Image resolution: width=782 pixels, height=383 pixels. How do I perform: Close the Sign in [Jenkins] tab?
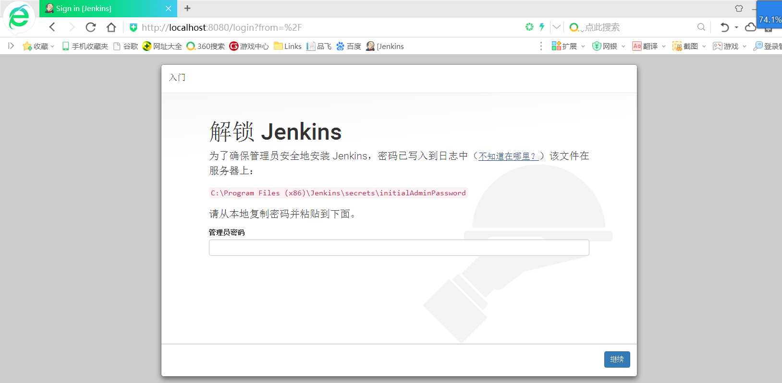(168, 9)
